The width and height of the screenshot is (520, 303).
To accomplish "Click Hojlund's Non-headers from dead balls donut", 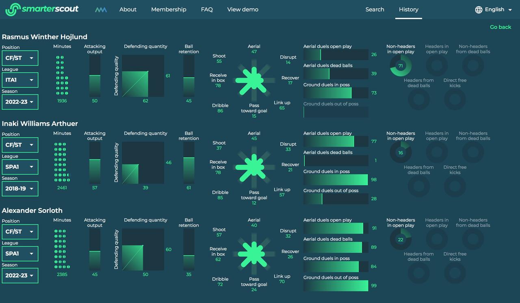I will tap(473, 66).
